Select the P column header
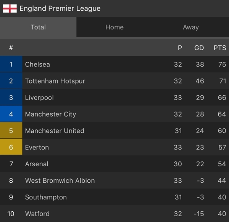Screen dimensions: 229x222 [x=180, y=48]
